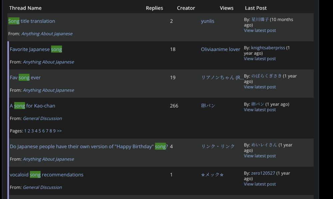This screenshot has height=199, width=333.
Task: Open the Happy Birthday song thread
Action: pos(89,147)
